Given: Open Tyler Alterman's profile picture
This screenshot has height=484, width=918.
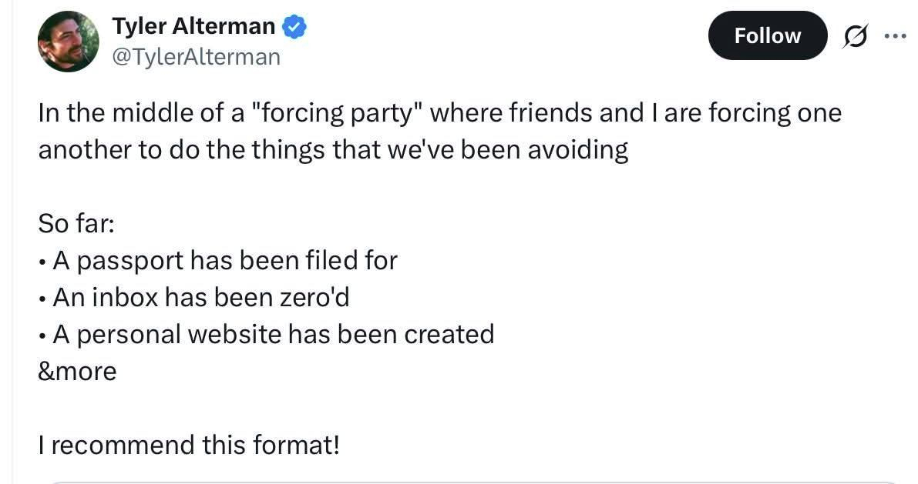Looking at the screenshot, I should pos(69,42).
